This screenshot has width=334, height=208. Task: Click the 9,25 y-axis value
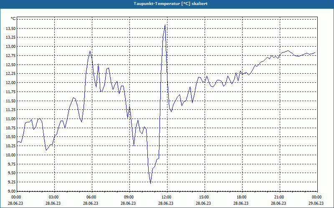coord(12,182)
